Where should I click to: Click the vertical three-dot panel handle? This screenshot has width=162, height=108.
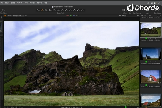coord(1,17)
